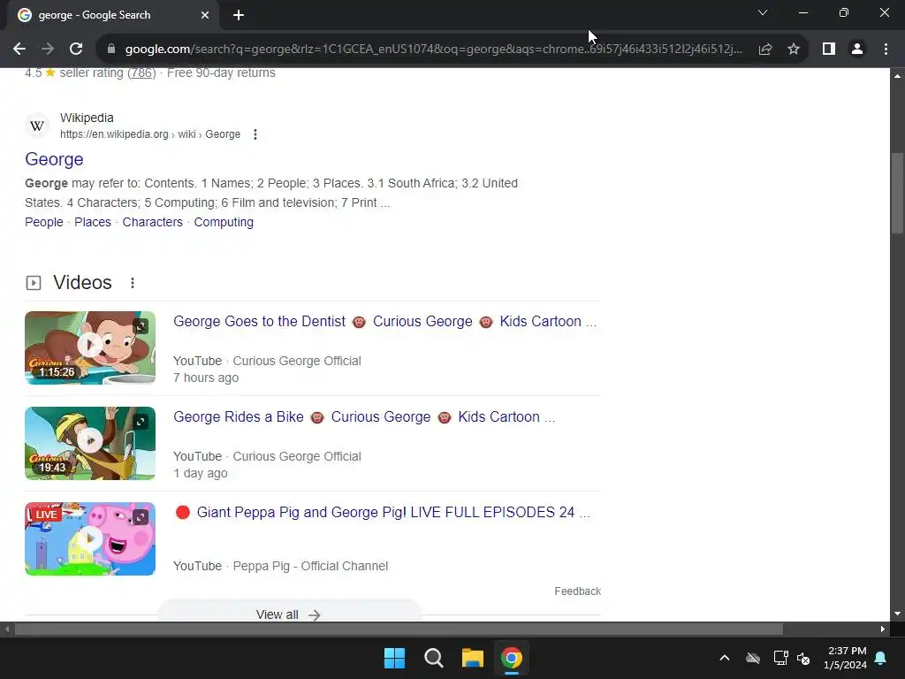Viewport: 905px width, 679px height.
Task: Click the scrollbar down arrow
Action: (x=897, y=614)
